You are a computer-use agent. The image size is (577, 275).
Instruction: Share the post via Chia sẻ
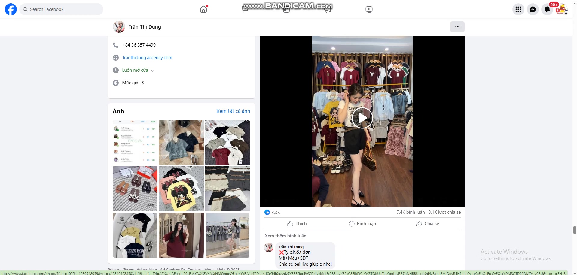pyautogui.click(x=427, y=224)
